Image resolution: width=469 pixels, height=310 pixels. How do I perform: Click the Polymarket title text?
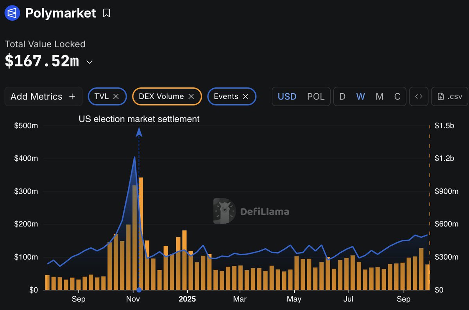click(x=61, y=13)
